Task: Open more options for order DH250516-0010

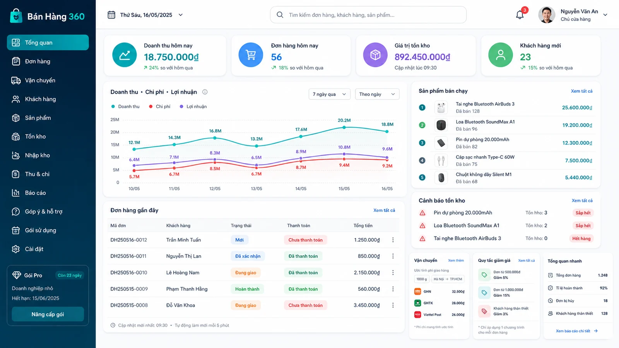Action: 393,273
